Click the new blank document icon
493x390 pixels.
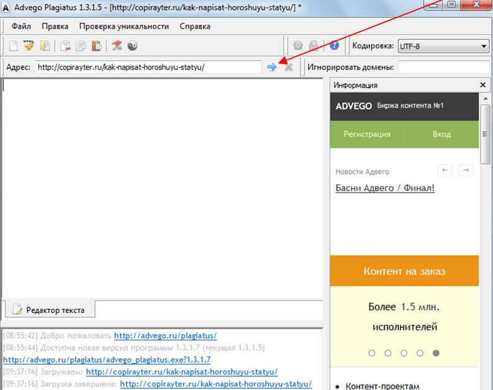(x=14, y=46)
